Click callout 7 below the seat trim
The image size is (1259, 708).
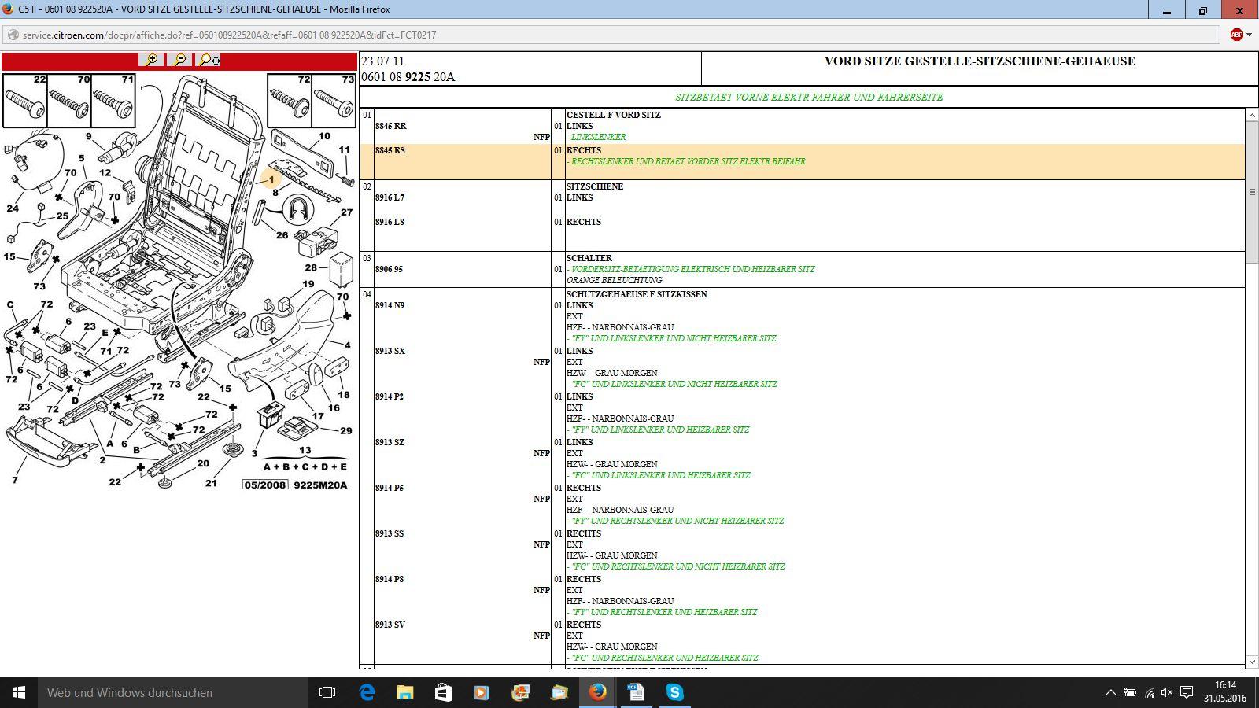pos(15,480)
